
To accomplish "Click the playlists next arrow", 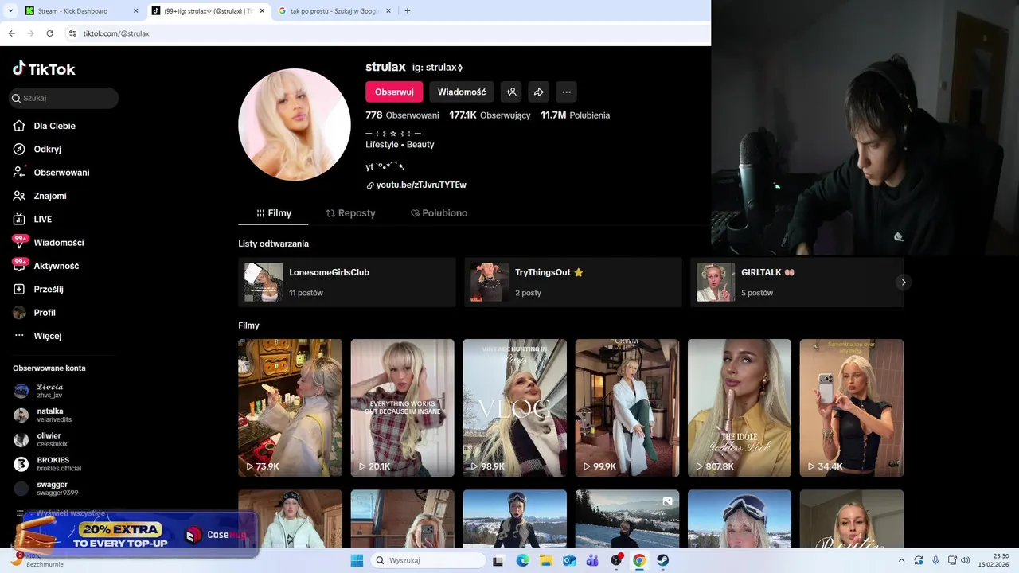I will click(903, 282).
